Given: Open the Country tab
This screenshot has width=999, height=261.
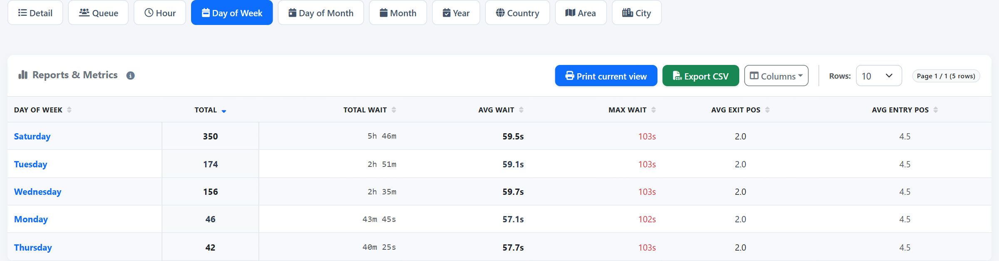Looking at the screenshot, I should 517,13.
